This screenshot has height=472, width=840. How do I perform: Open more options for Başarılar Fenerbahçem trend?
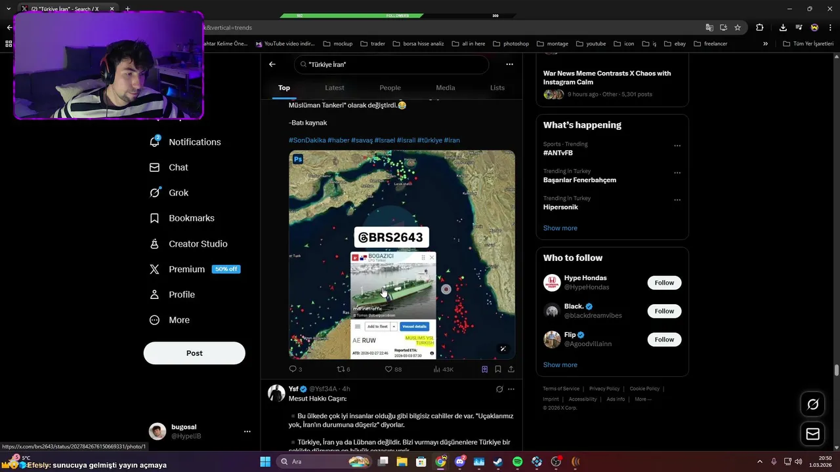pos(677,173)
